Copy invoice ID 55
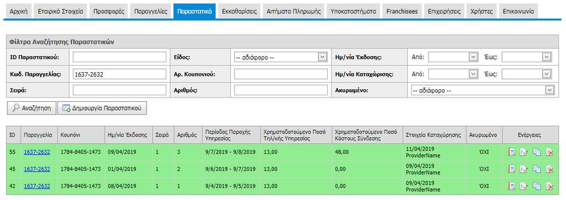The width and height of the screenshot is (566, 200). click(x=537, y=152)
